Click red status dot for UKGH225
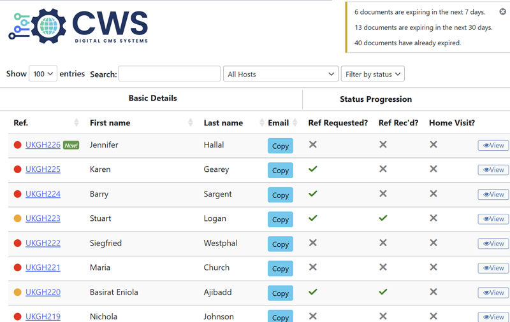510x322 pixels. 18,169
